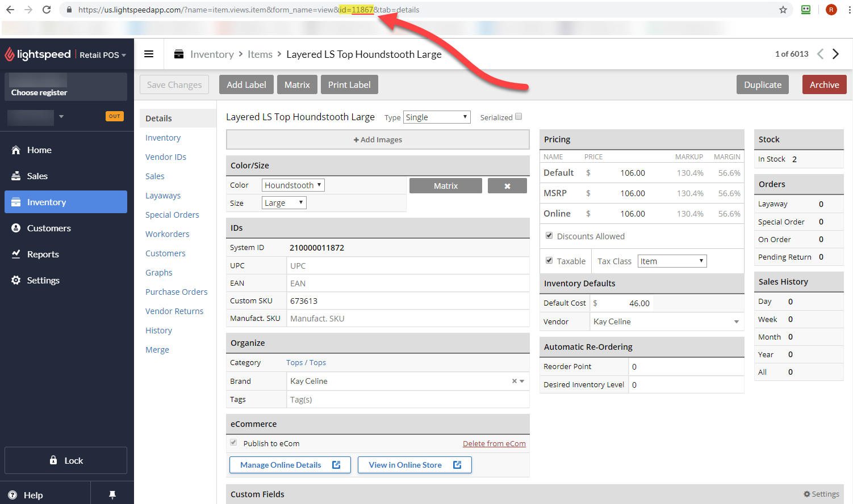Viewport: 853px width, 504px height.
Task: Open the Size dropdown showing Large
Action: (x=284, y=203)
